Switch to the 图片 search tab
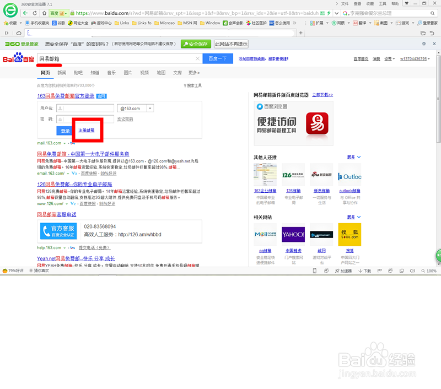Screen dimensions: 441x389 pyautogui.click(x=128, y=73)
